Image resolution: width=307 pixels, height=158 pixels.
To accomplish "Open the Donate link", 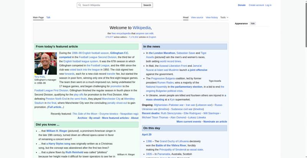I will 241,5.
